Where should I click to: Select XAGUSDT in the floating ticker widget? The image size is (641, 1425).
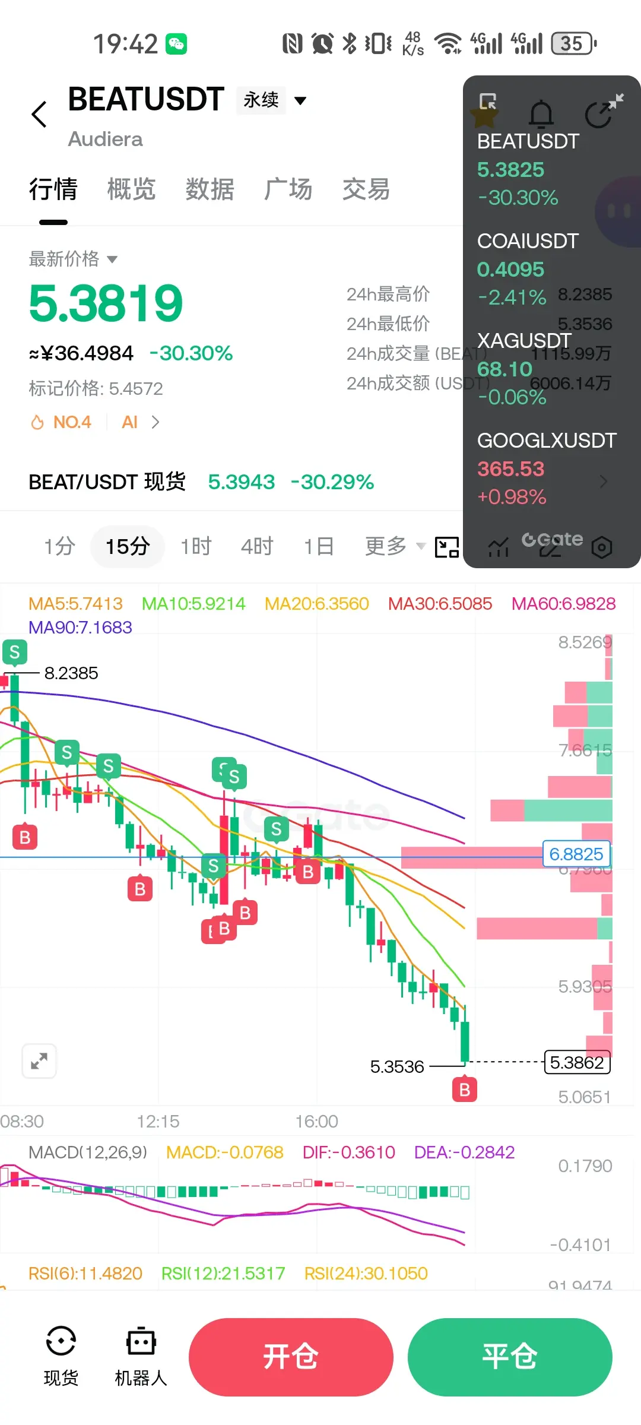525,369
